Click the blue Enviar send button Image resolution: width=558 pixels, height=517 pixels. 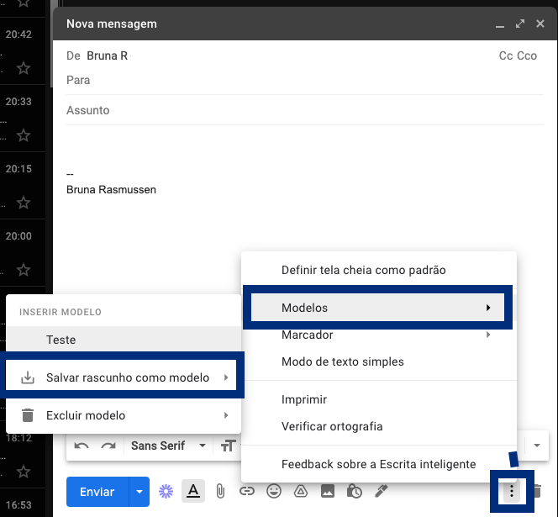97,492
